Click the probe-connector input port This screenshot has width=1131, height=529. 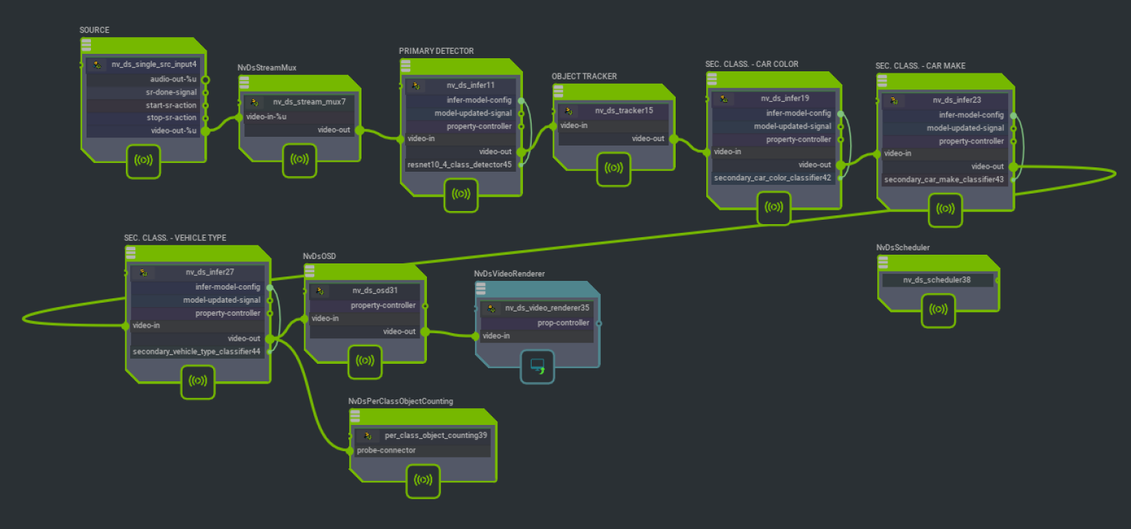tap(351, 450)
